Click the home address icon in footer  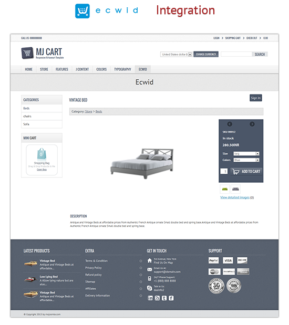(150, 260)
